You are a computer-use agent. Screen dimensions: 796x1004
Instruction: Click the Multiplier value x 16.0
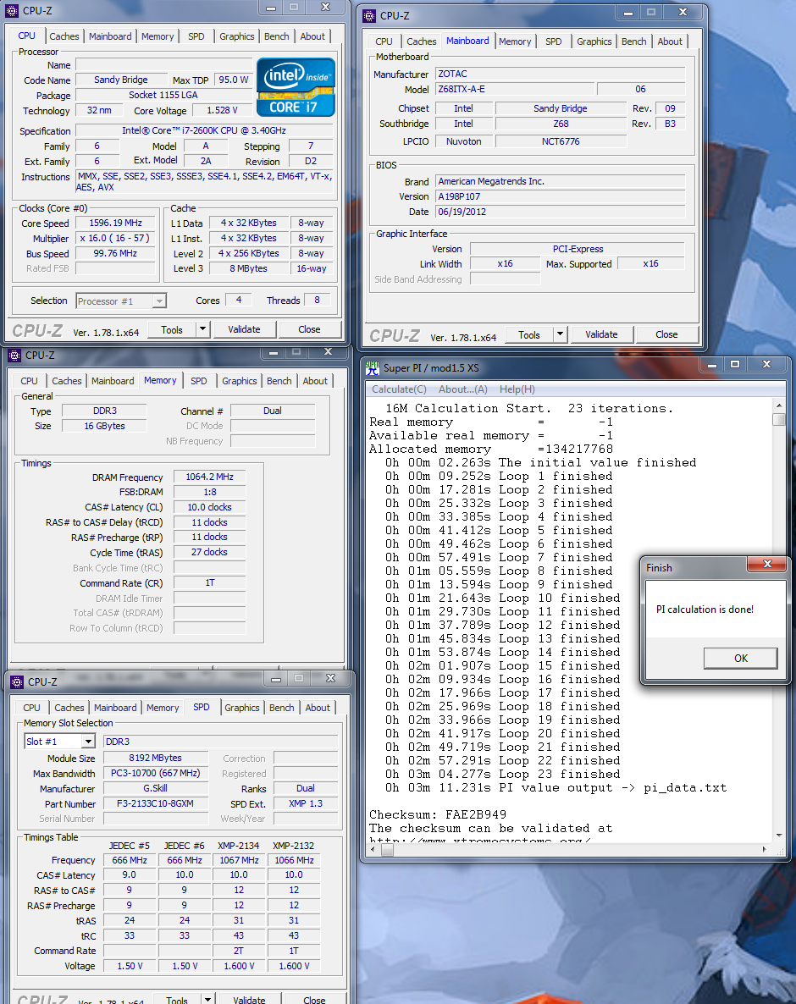(x=116, y=238)
